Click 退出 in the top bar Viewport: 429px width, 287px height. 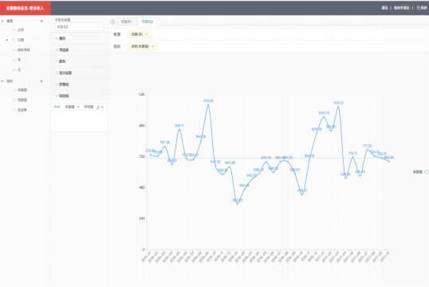click(384, 8)
